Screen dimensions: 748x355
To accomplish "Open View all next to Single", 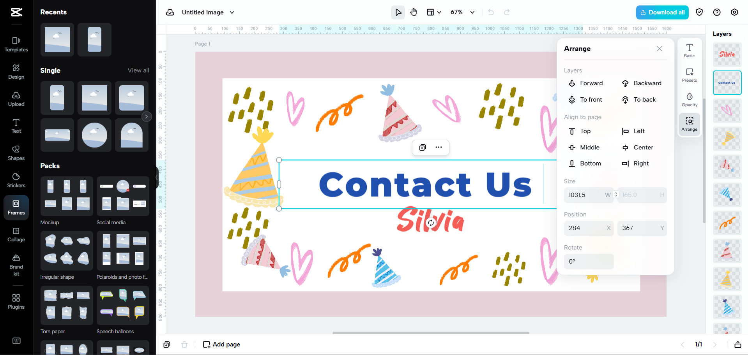I will tap(138, 70).
